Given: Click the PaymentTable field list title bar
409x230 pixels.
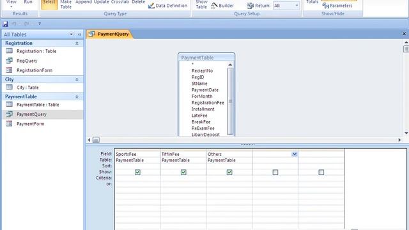Looking at the screenshot, I should pyautogui.click(x=206, y=57).
